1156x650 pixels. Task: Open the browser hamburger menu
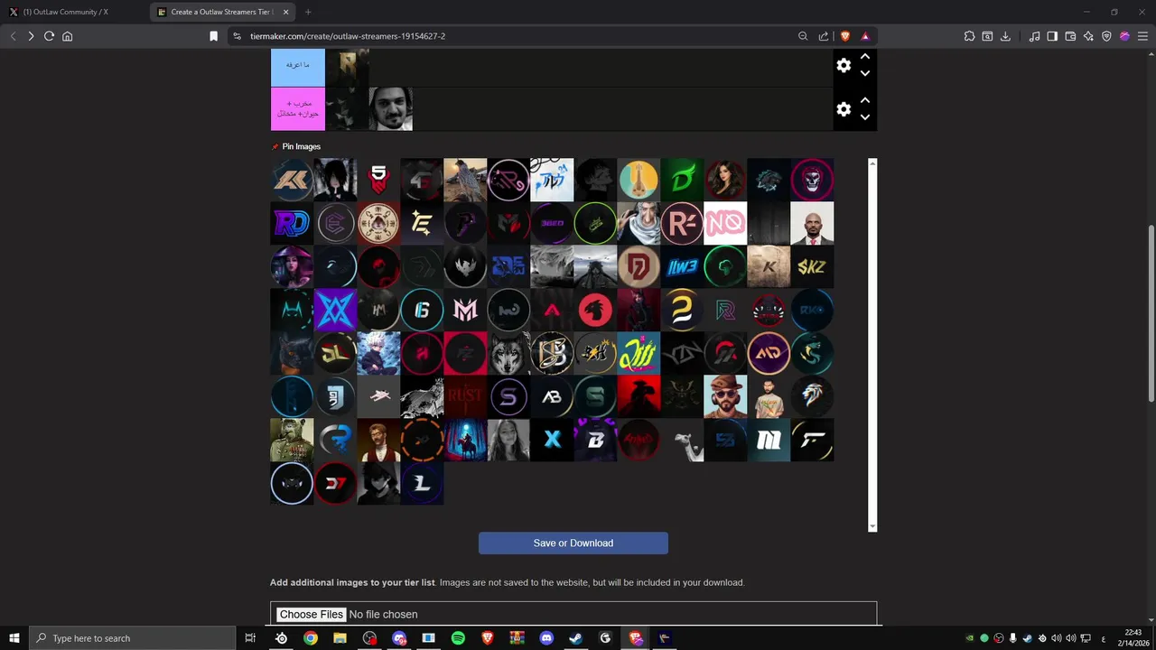click(x=1142, y=36)
